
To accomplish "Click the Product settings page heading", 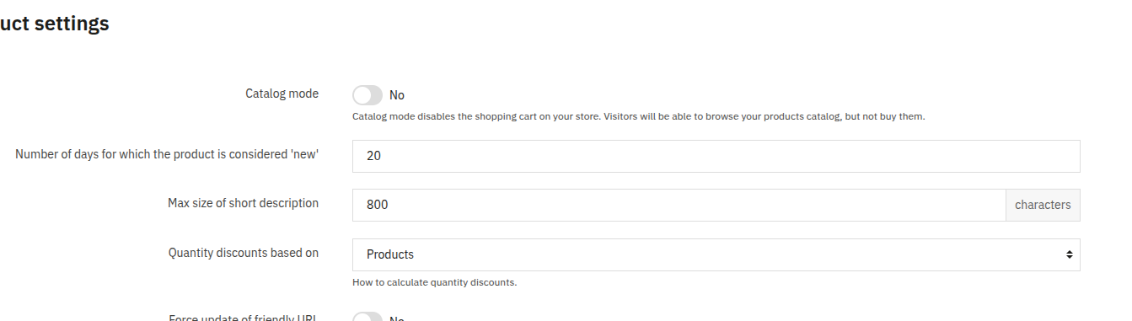I will click(x=55, y=24).
